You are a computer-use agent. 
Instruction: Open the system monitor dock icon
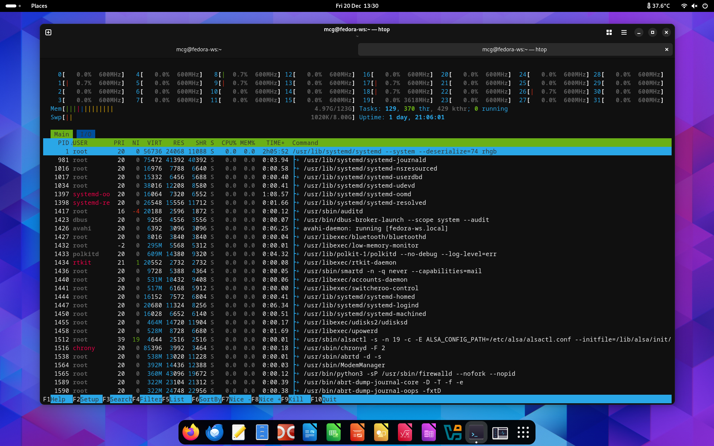500,433
